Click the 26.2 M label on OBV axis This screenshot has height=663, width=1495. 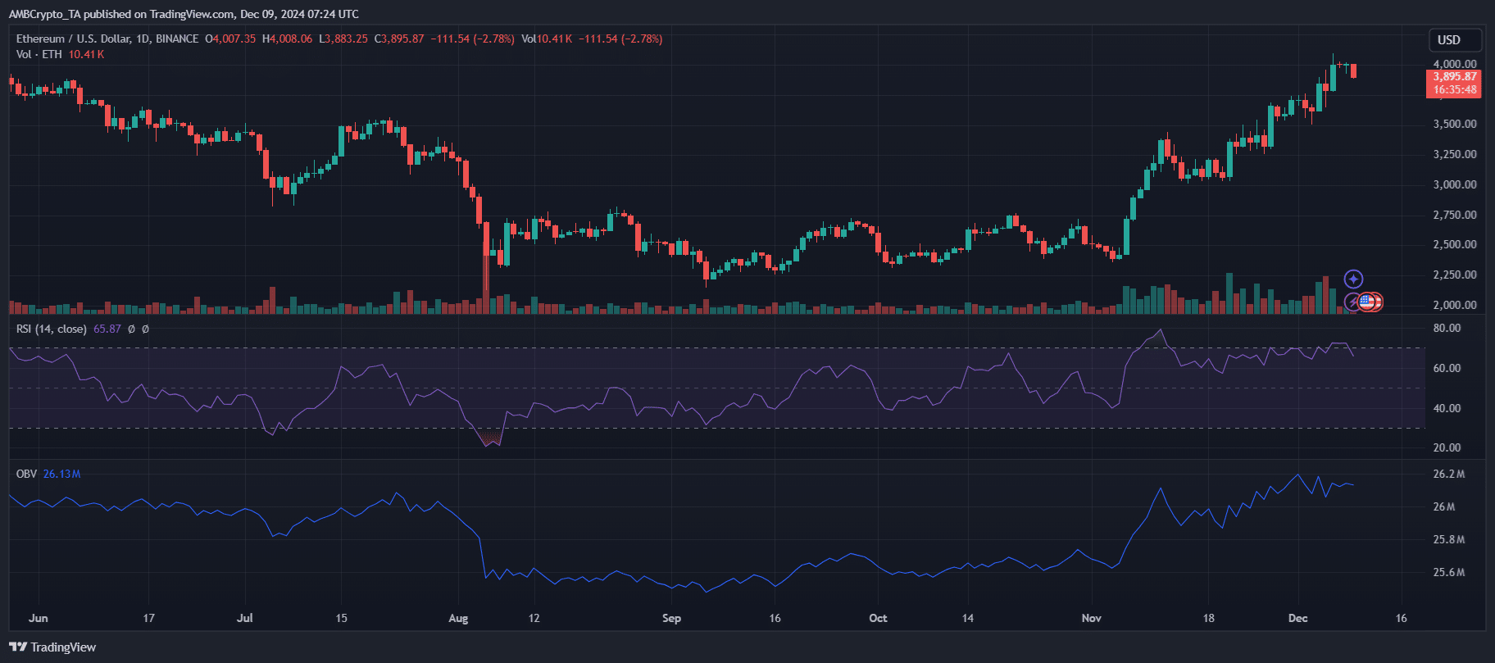point(1448,474)
